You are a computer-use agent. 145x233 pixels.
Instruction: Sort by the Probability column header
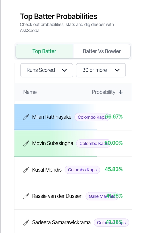tap(107, 92)
